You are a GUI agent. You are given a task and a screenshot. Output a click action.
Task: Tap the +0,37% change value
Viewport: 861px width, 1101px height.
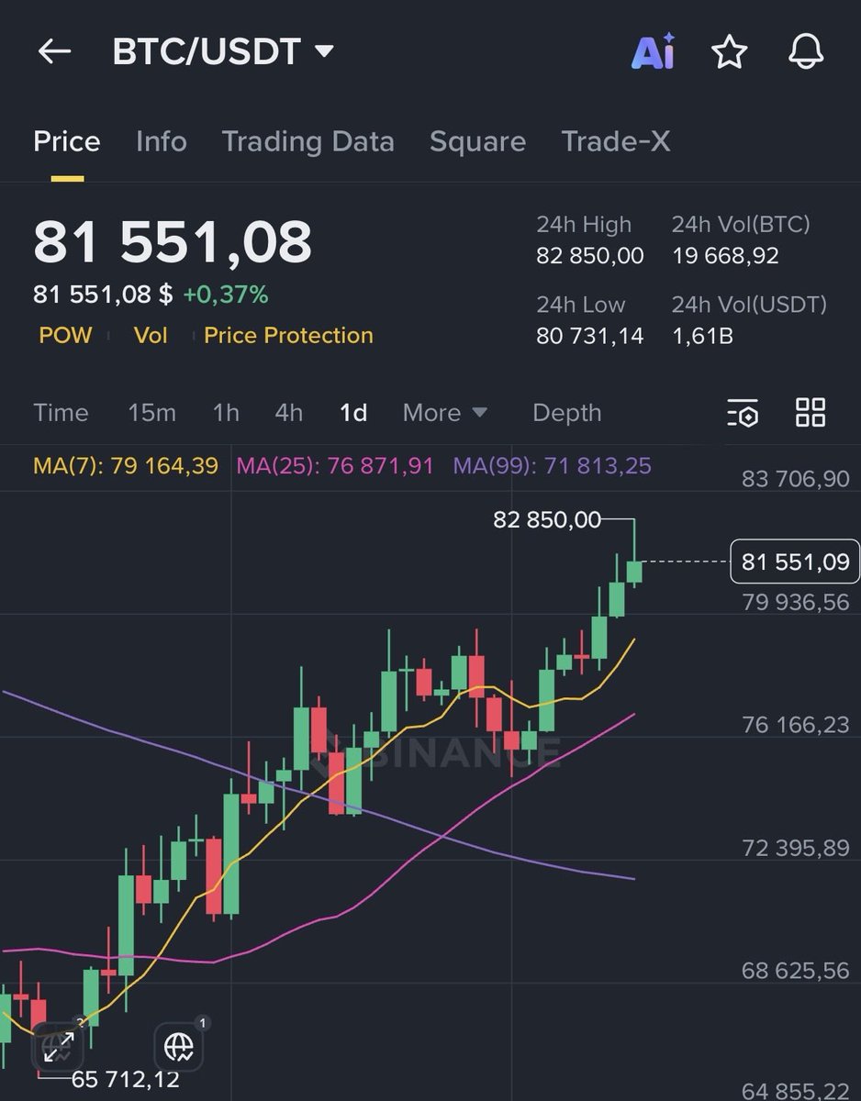[x=226, y=295]
